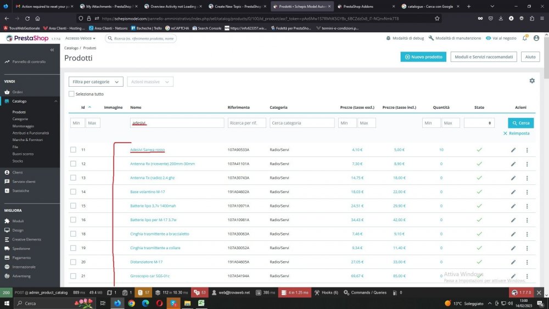
Task: Click Firefox reload page icon
Action: tap(27, 19)
